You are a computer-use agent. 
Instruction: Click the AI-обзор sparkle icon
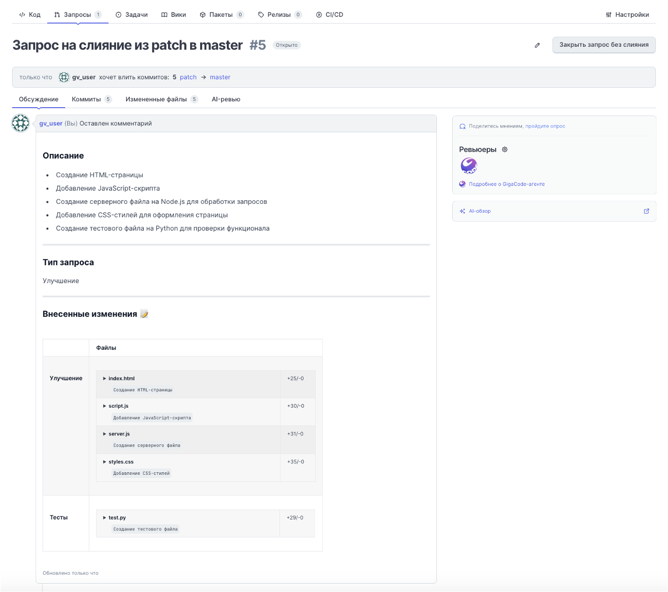tap(462, 211)
